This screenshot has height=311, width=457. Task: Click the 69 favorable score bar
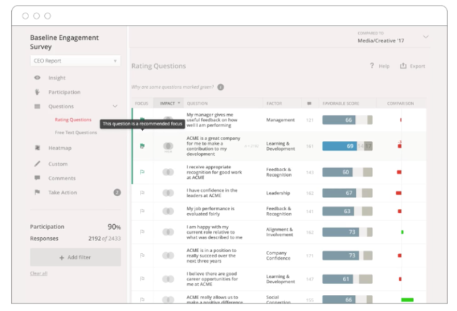click(340, 146)
